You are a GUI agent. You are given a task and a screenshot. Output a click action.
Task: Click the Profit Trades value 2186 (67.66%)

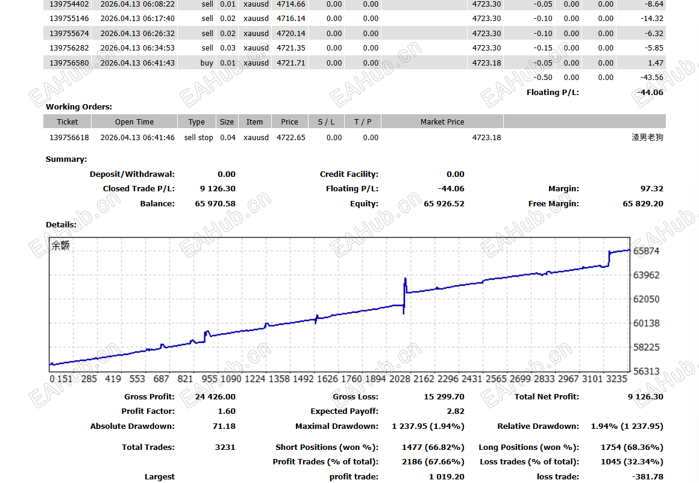click(433, 461)
